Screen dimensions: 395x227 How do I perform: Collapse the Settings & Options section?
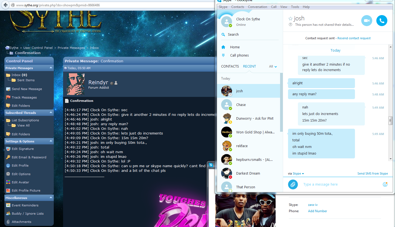coord(51,141)
